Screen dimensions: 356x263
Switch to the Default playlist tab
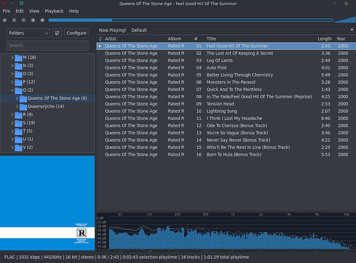coord(139,31)
